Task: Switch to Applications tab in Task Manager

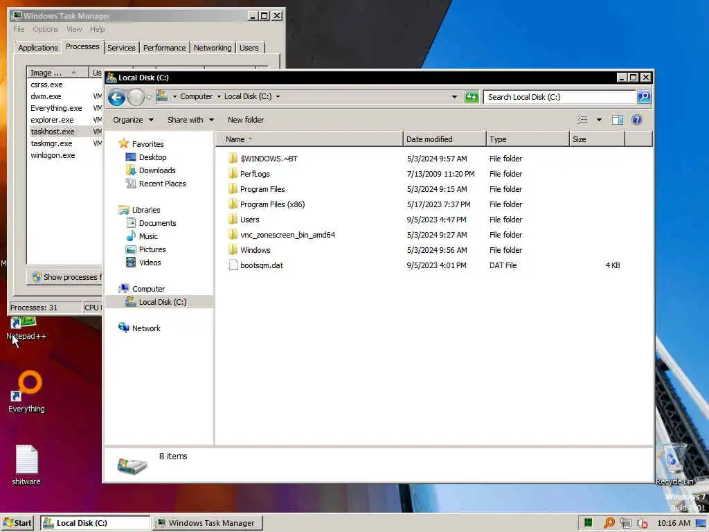Action: (x=38, y=48)
